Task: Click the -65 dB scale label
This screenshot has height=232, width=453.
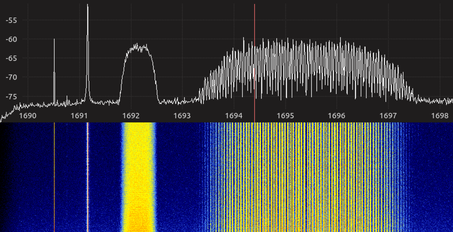Action: click(12, 58)
